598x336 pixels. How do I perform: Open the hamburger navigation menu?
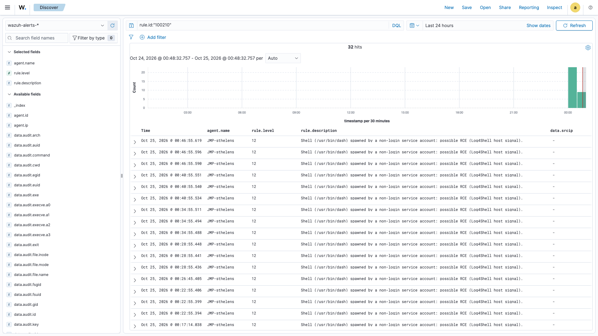[7, 7]
